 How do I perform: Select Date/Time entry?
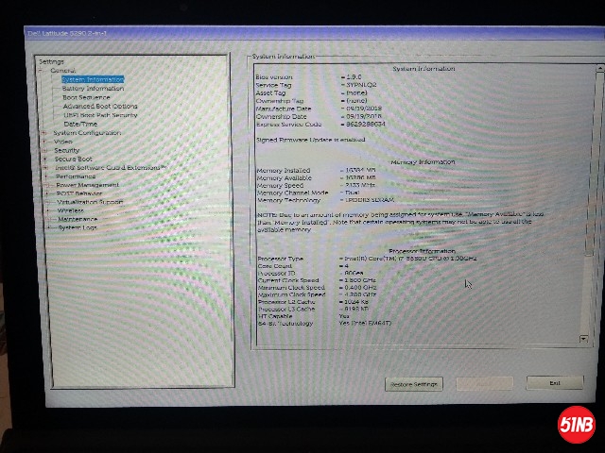click(x=80, y=124)
